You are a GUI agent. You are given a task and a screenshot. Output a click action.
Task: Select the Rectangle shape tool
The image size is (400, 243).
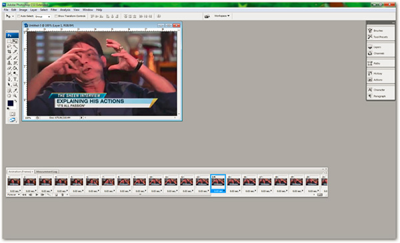coord(15,85)
